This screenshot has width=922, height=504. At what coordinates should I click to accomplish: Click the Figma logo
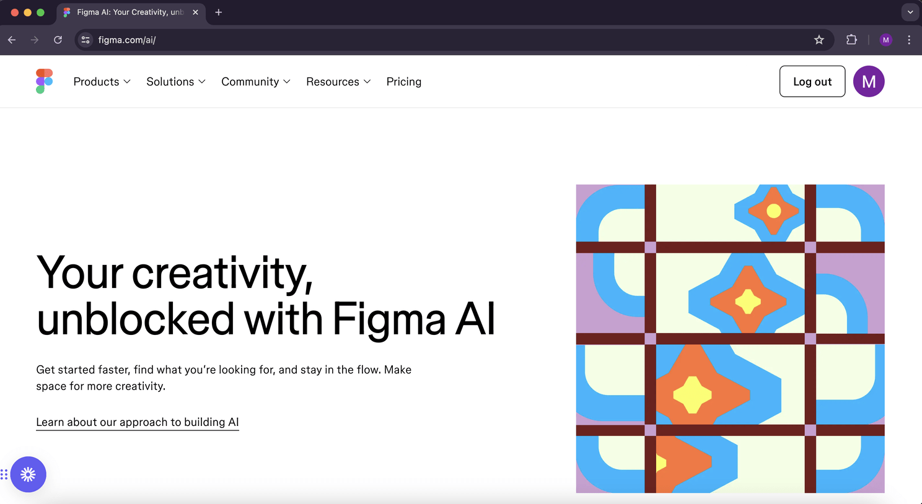coord(44,81)
